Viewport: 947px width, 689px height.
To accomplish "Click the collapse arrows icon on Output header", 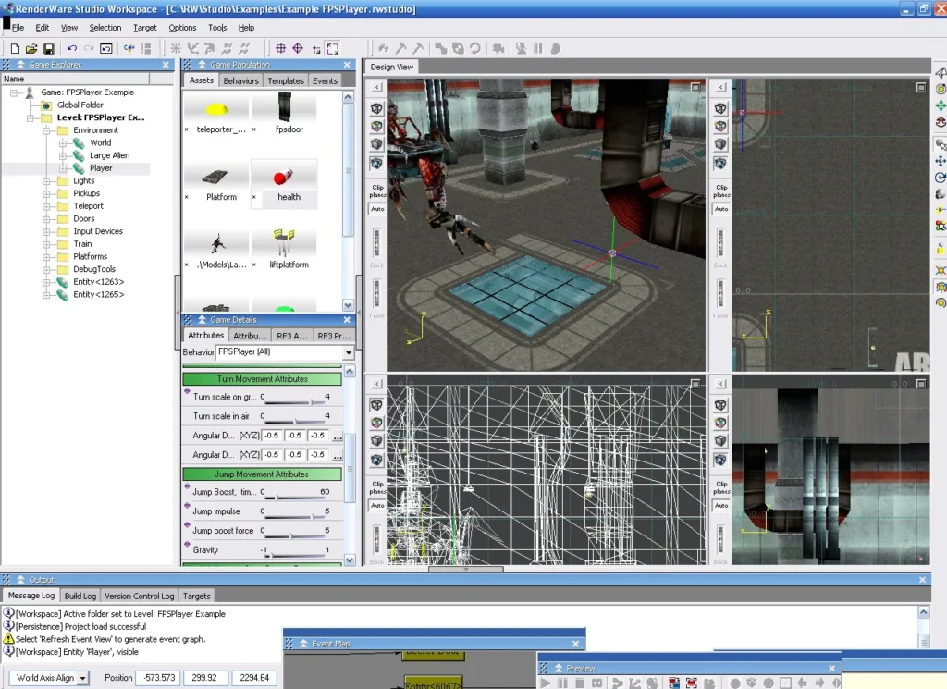I will coord(21,580).
